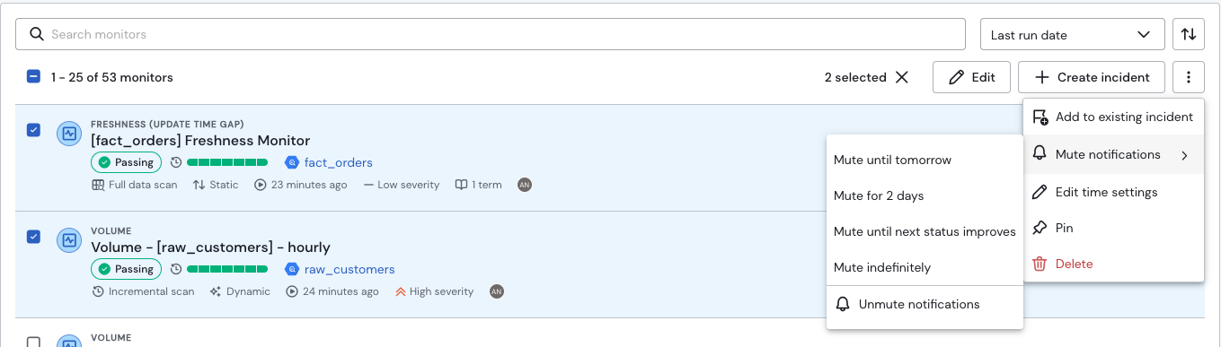Toggle the select-all monitors checkbox

(x=33, y=77)
